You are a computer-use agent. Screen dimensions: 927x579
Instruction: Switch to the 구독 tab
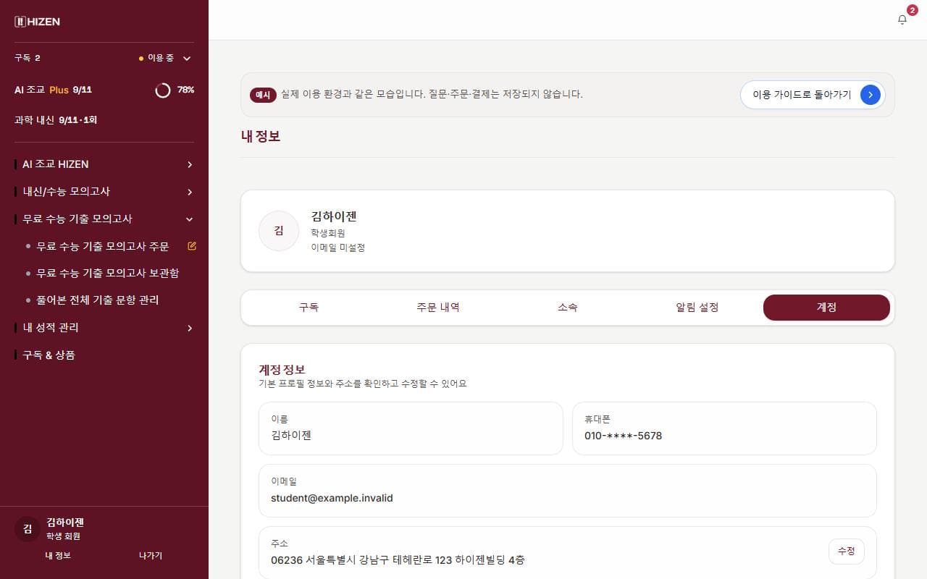click(x=309, y=308)
